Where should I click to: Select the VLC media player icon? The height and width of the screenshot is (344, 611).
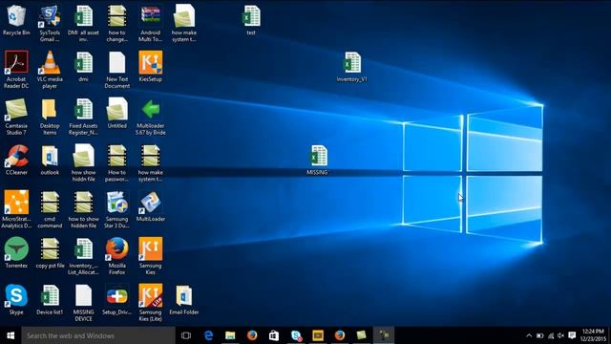pyautogui.click(x=50, y=70)
